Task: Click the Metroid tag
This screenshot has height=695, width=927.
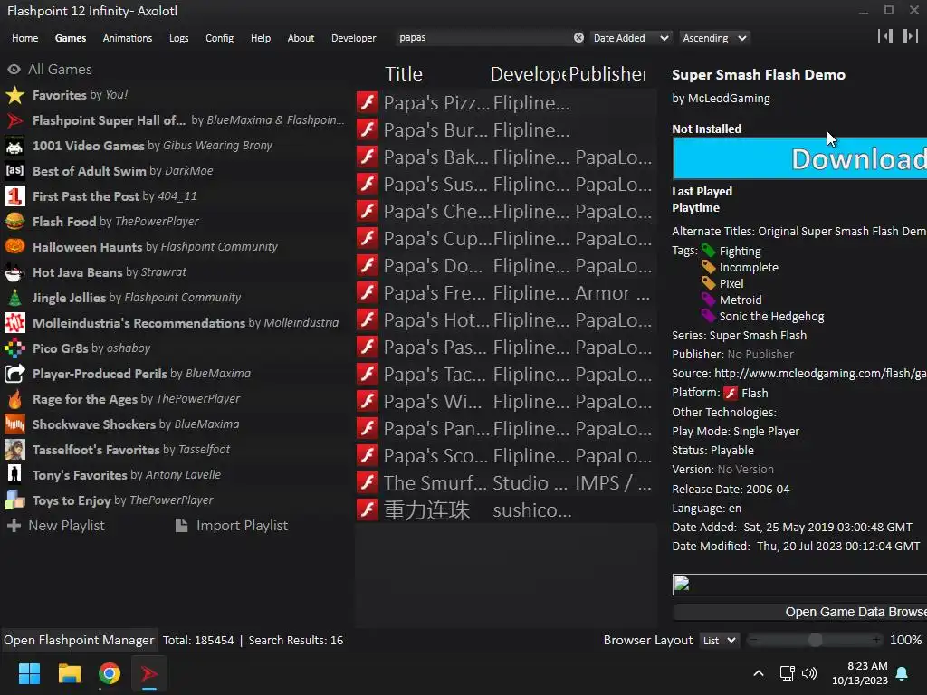Action: pyautogui.click(x=741, y=300)
